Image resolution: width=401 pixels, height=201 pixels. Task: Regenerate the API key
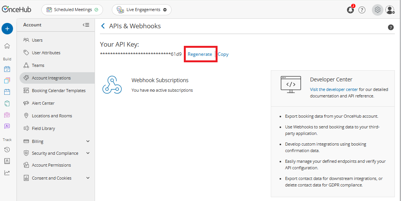click(200, 54)
